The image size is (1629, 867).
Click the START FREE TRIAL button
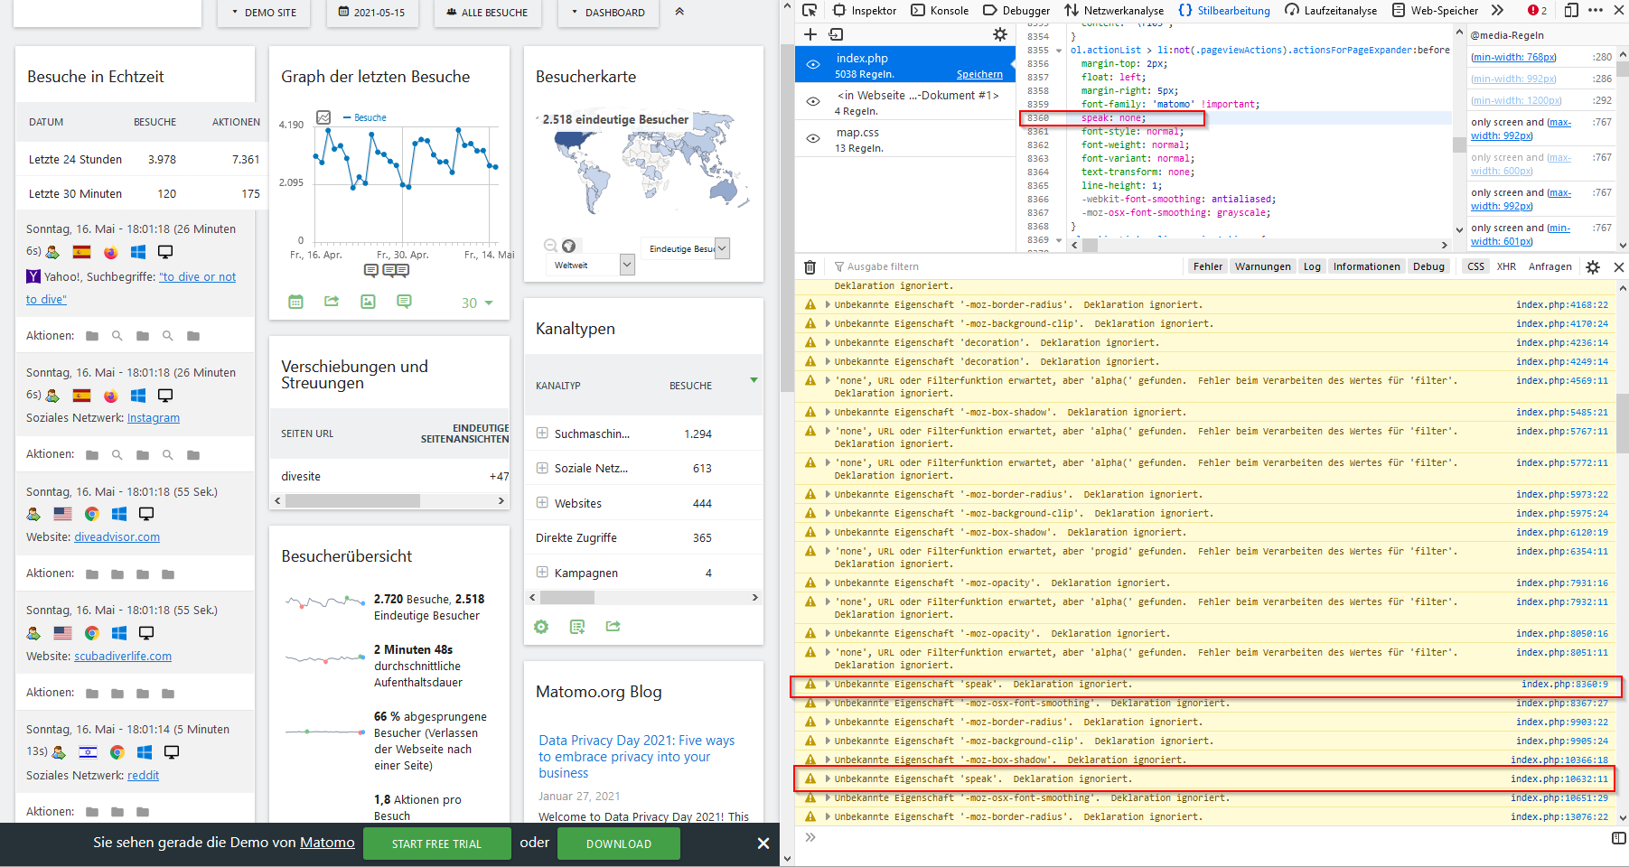pyautogui.click(x=436, y=844)
